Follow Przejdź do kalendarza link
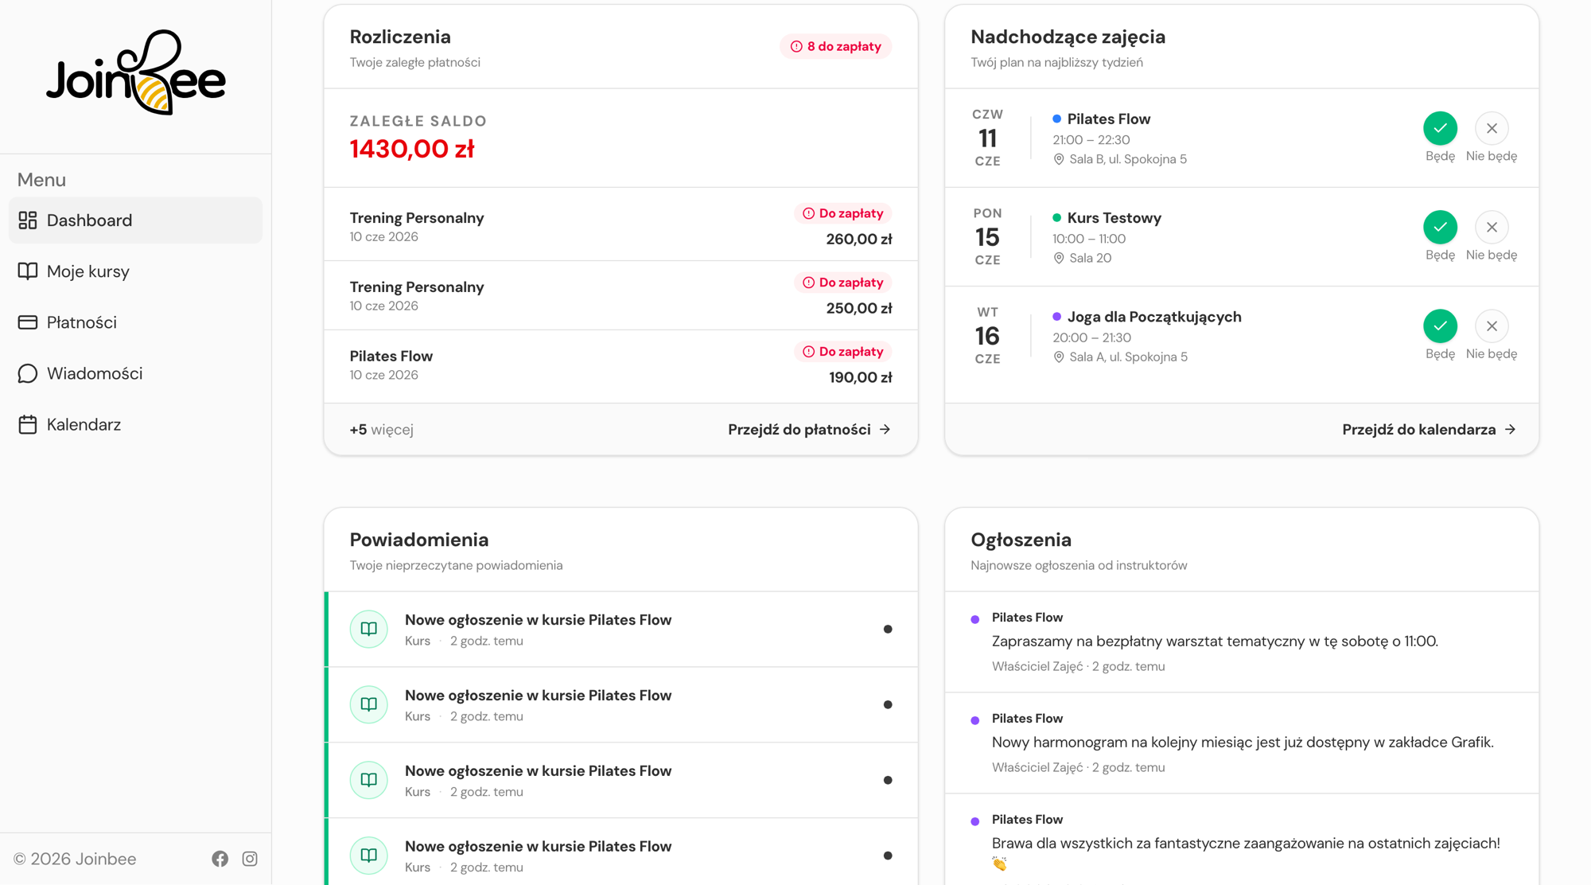This screenshot has height=885, width=1591. (1429, 430)
